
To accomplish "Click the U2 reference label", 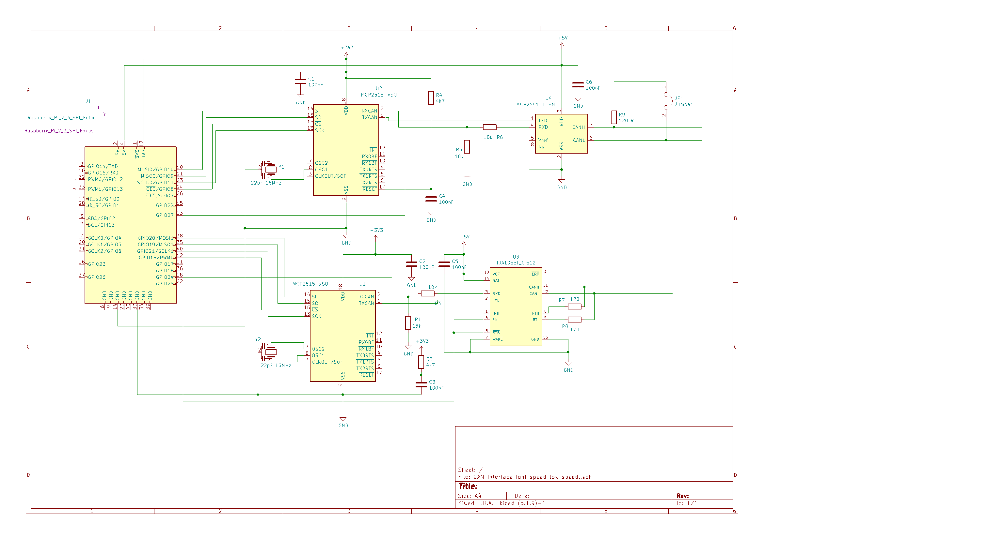I will 378,88.
